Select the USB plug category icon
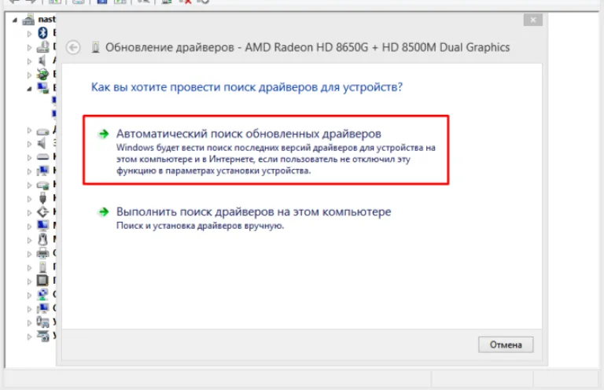Screen dimensions: 604x390 click(x=42, y=198)
